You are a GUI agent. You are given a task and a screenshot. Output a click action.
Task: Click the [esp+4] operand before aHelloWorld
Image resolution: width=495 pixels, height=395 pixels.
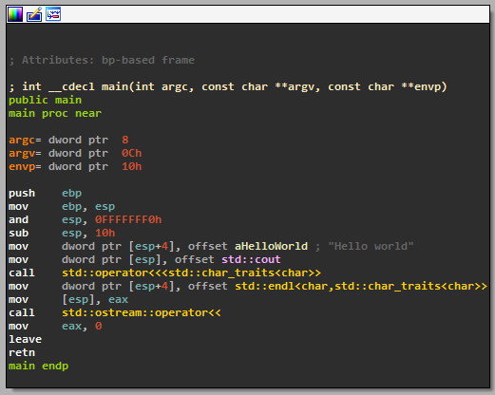pyautogui.click(x=151, y=247)
